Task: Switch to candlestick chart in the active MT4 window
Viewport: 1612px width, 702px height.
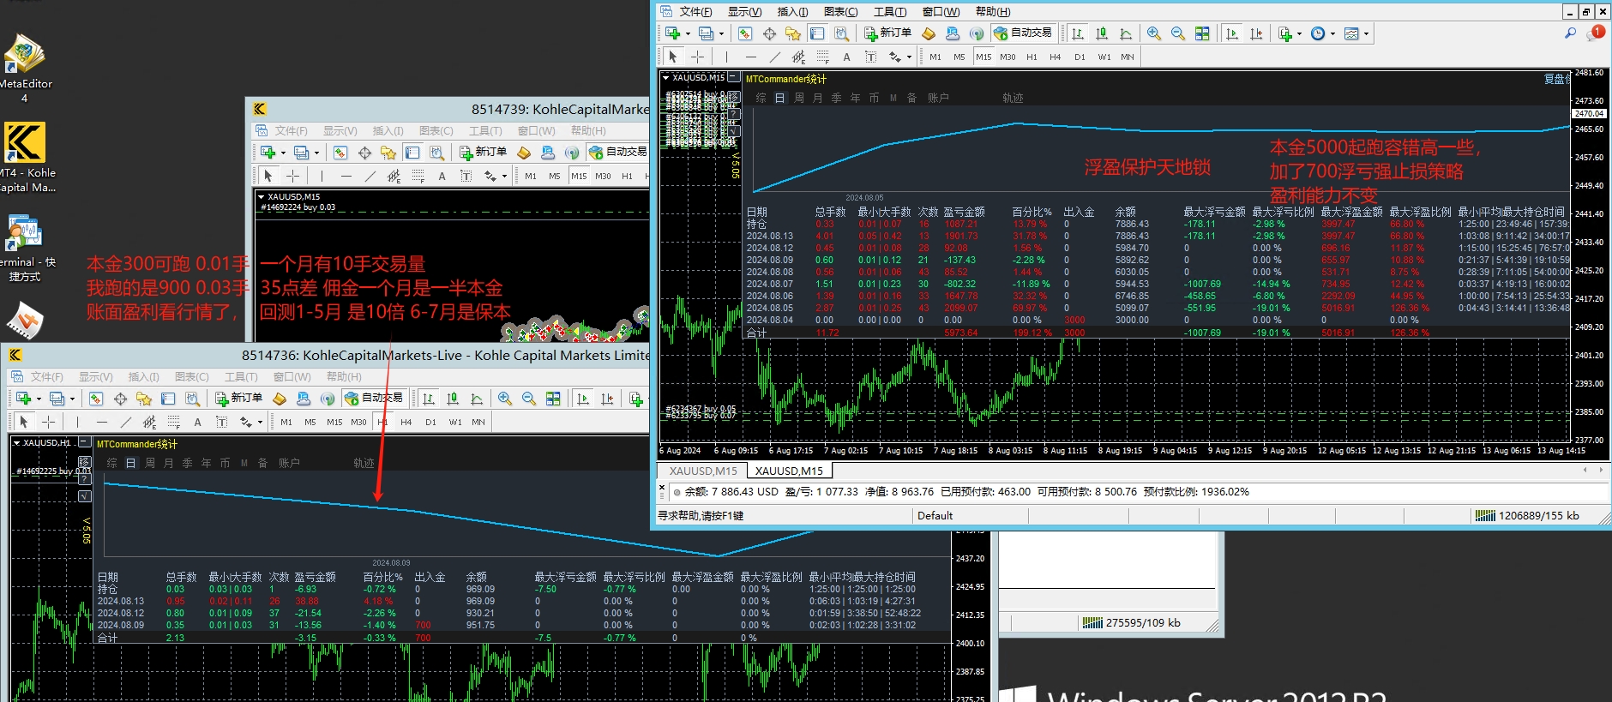Action: point(1102,33)
